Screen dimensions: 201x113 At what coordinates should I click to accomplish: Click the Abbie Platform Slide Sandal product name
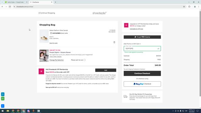pyautogui.click(x=59, y=30)
